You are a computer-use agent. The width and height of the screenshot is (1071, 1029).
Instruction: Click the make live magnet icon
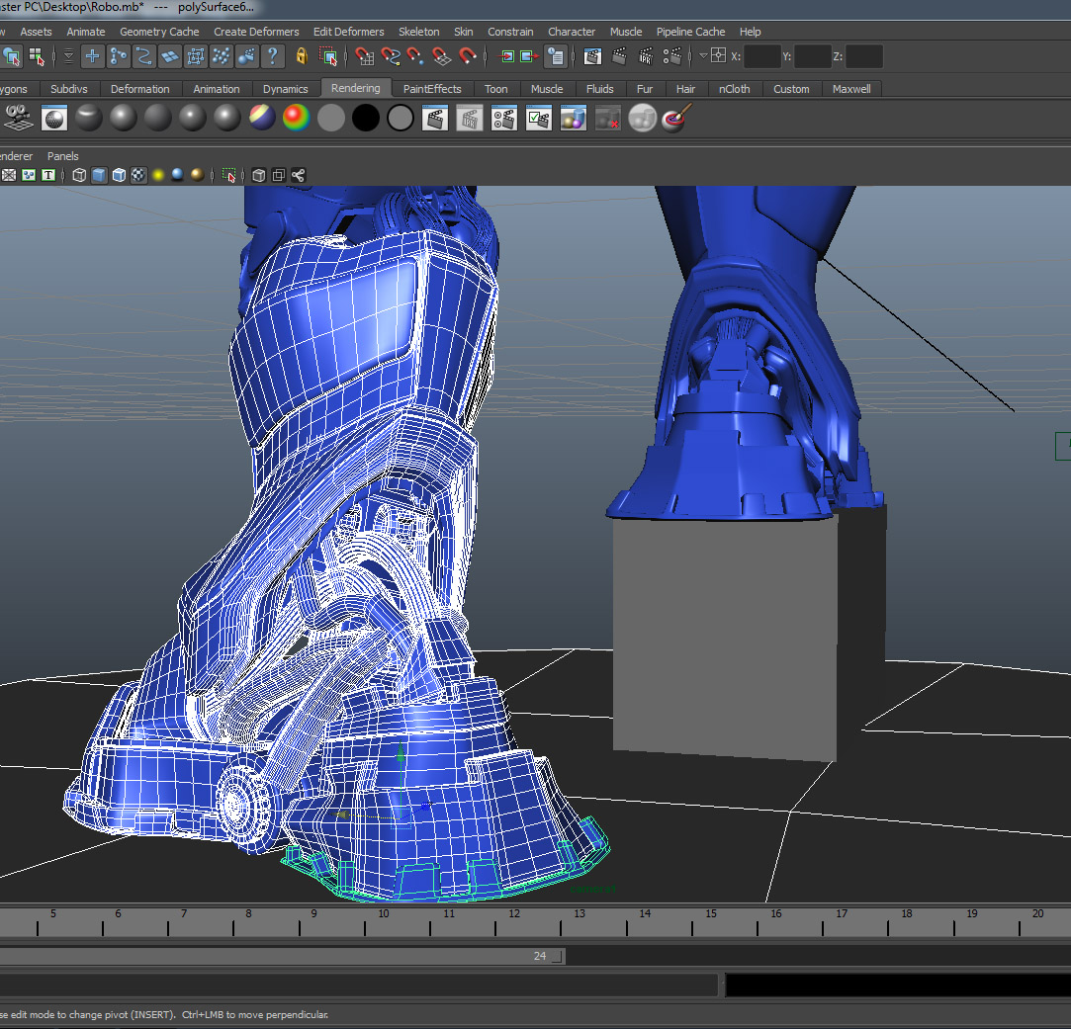pyautogui.click(x=468, y=56)
